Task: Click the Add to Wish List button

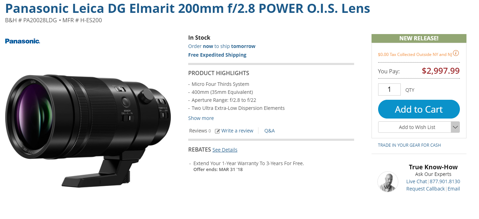Action: point(415,127)
